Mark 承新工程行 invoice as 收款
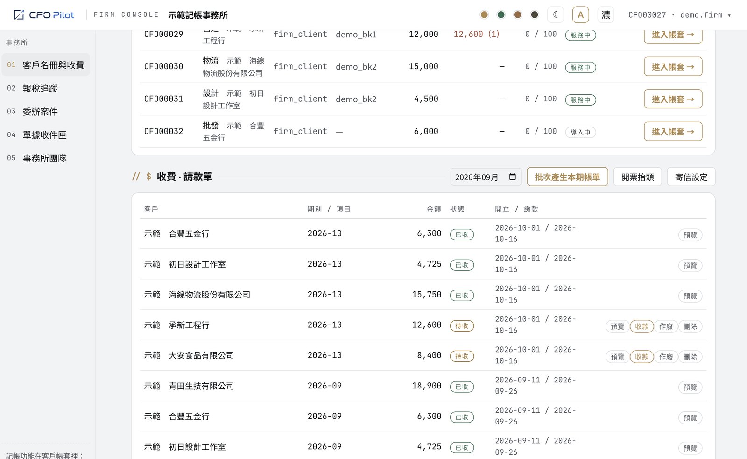 (641, 326)
